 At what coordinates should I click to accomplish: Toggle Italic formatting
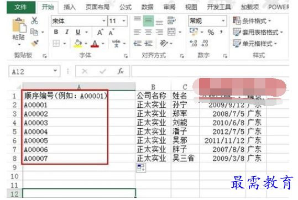tap(67, 32)
